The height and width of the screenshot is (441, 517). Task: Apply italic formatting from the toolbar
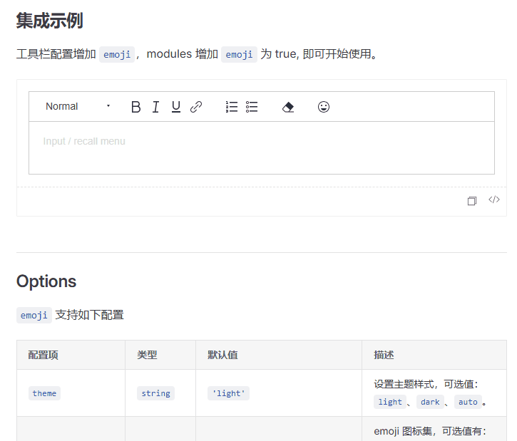click(x=155, y=107)
